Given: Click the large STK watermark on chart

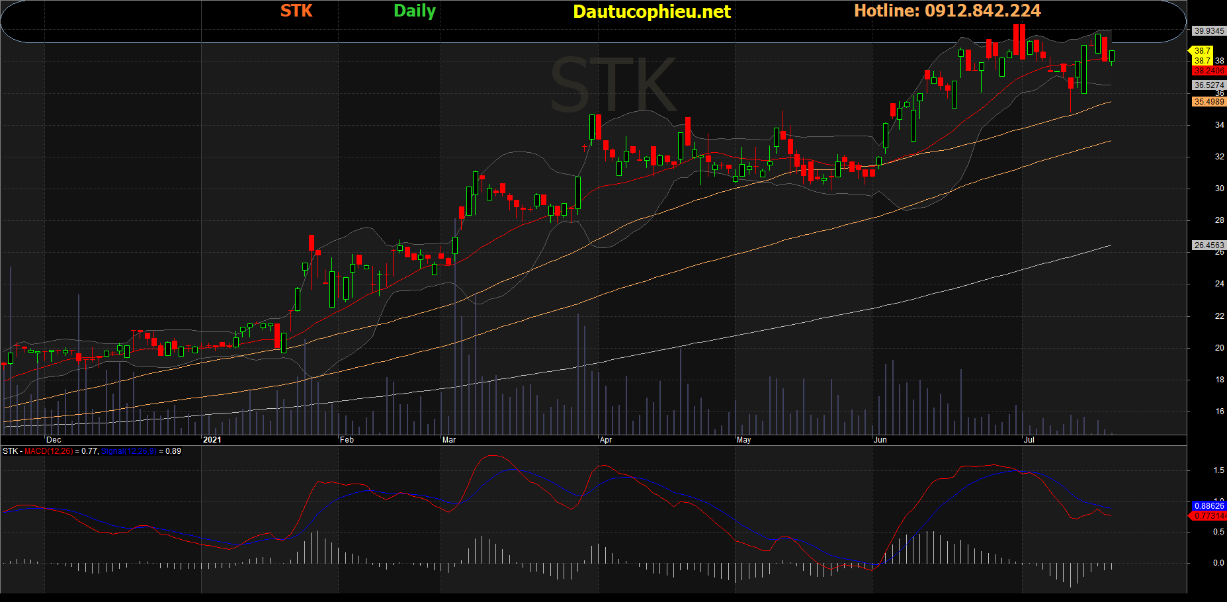Looking at the screenshot, I should [613, 86].
